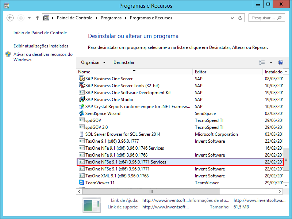Click the refresh address bar icon
Screen dimensions: 292x219
coord(240,18)
